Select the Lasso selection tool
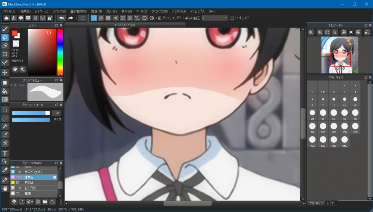This screenshot has height=212, width=373. tap(5, 118)
